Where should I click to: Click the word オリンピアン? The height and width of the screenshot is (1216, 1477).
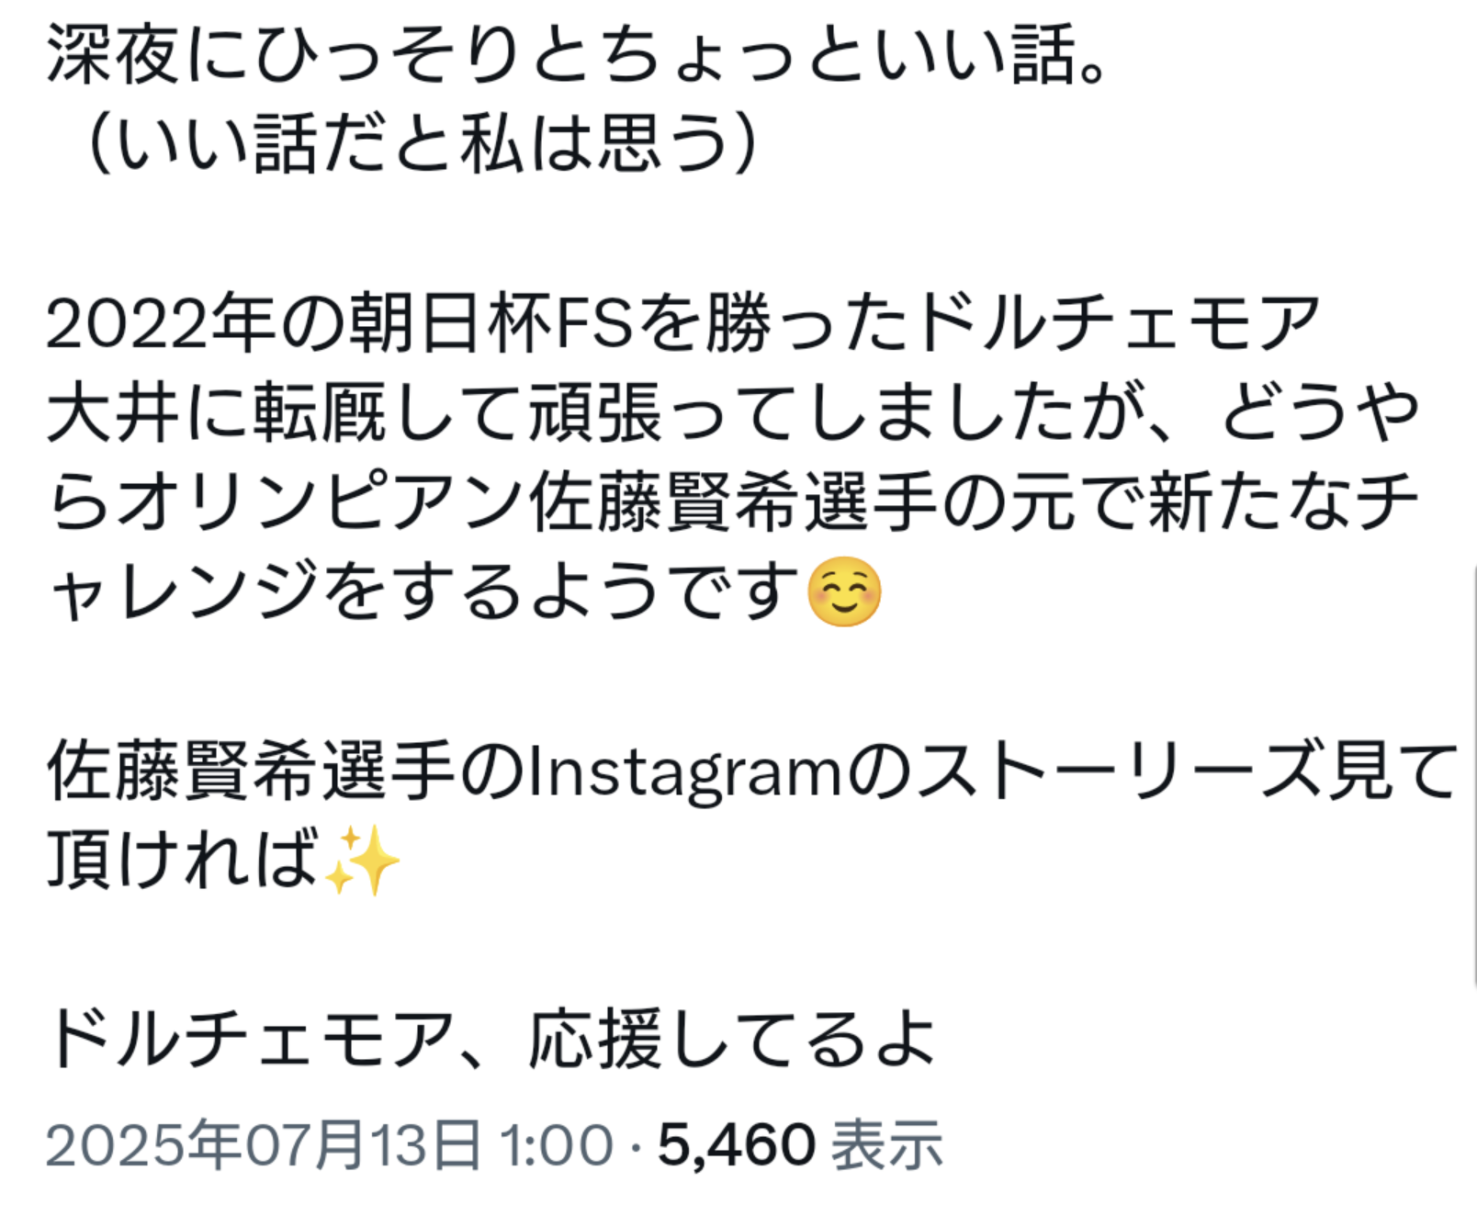click(322, 501)
